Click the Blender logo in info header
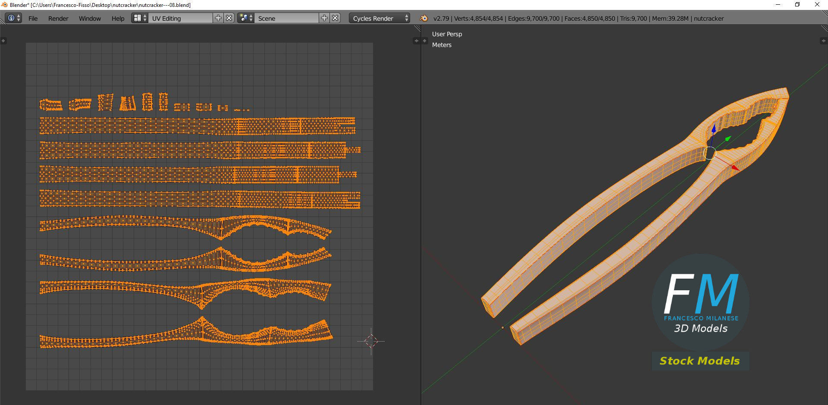This screenshot has height=405, width=828. [x=424, y=18]
